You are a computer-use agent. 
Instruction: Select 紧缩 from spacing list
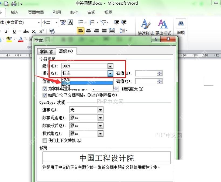87,87
